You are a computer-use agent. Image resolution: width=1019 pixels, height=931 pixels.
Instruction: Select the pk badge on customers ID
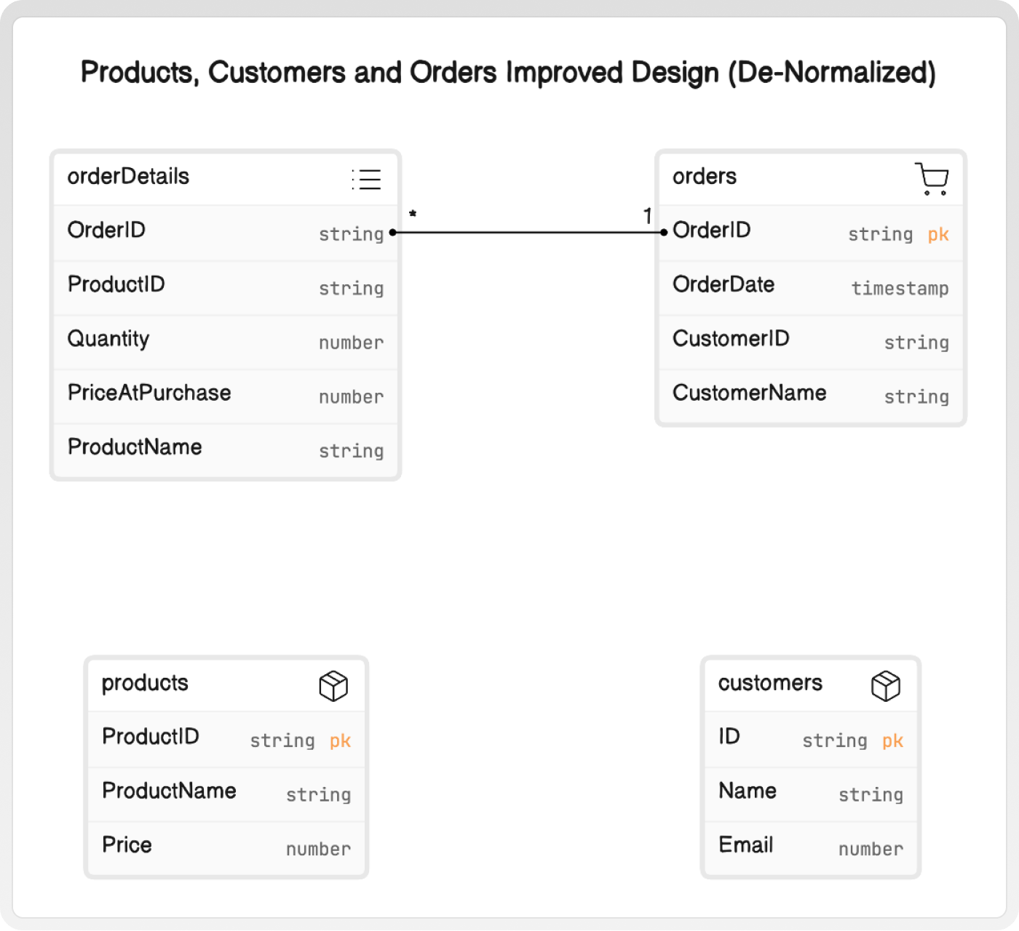pyautogui.click(x=892, y=740)
